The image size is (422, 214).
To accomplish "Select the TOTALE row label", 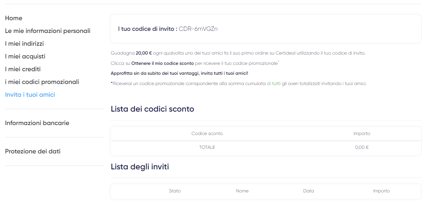I will (207, 147).
